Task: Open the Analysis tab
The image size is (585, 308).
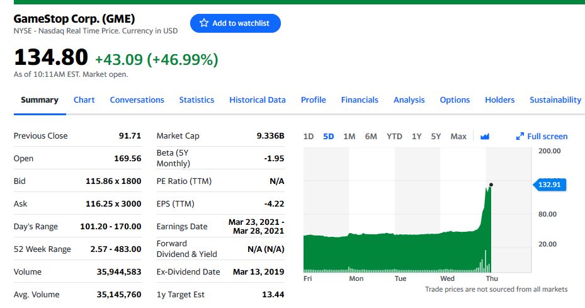Action: [409, 100]
